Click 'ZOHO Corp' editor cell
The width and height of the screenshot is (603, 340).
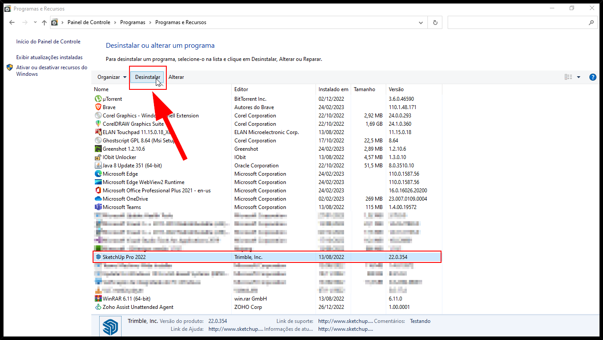pyautogui.click(x=248, y=307)
